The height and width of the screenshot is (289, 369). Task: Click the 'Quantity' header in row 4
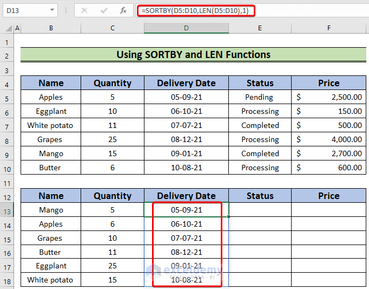point(113,83)
